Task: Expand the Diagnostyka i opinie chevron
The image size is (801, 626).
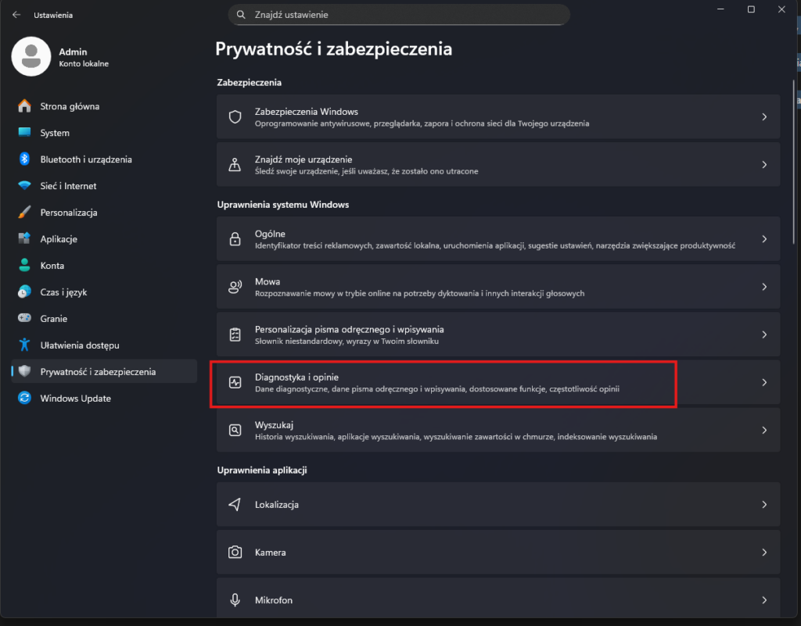Action: (764, 383)
